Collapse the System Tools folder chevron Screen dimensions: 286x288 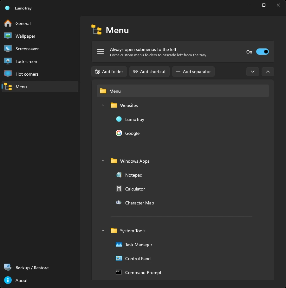point(103,230)
